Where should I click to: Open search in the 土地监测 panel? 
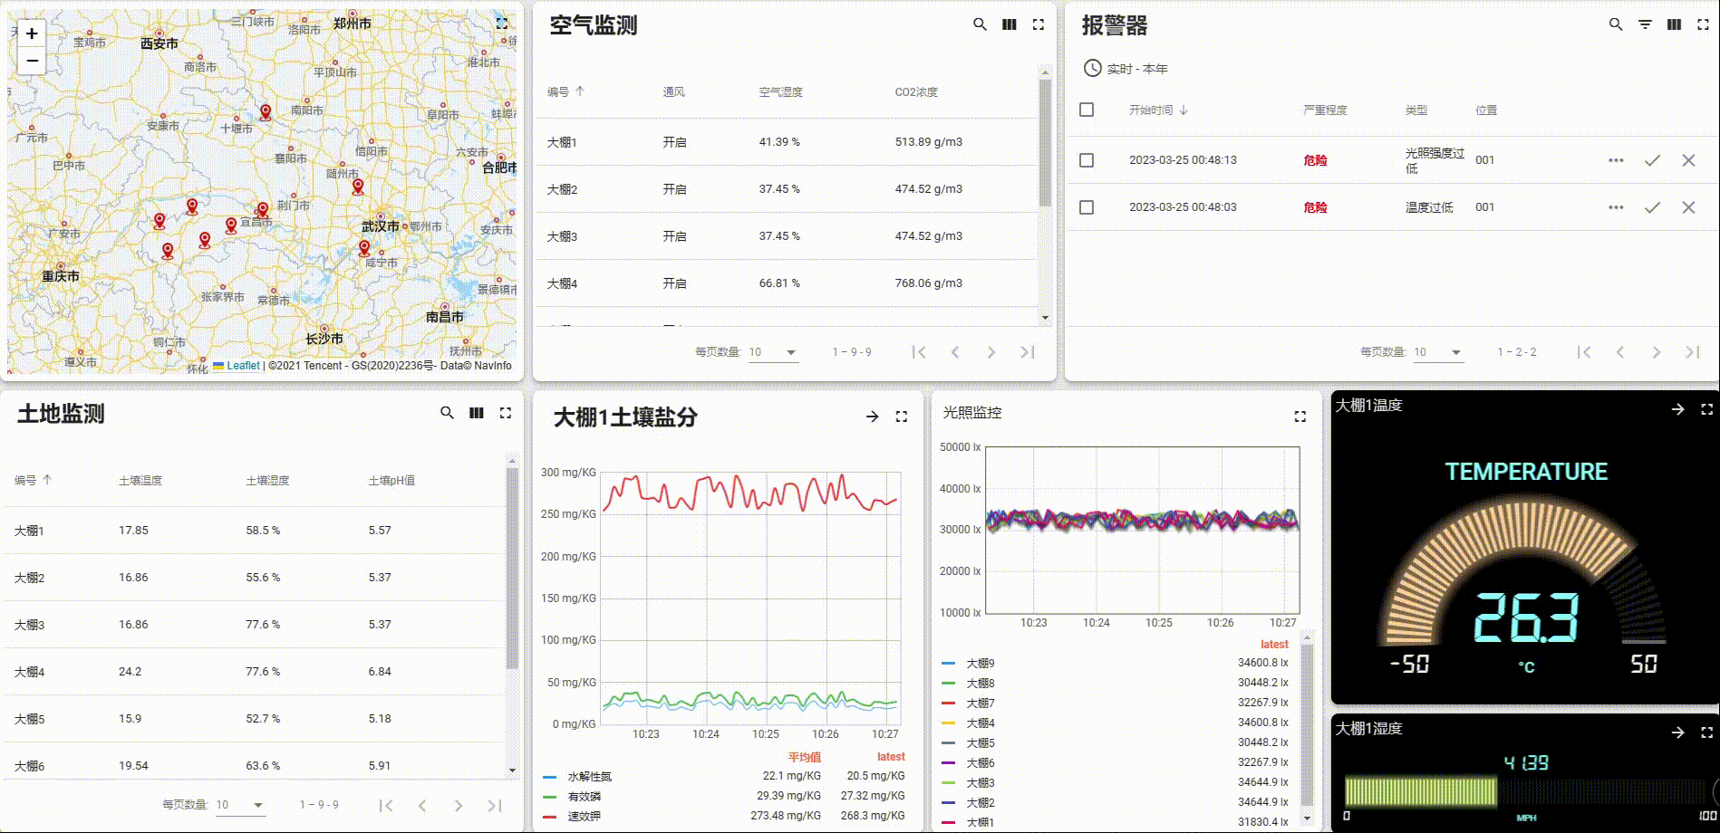point(448,412)
